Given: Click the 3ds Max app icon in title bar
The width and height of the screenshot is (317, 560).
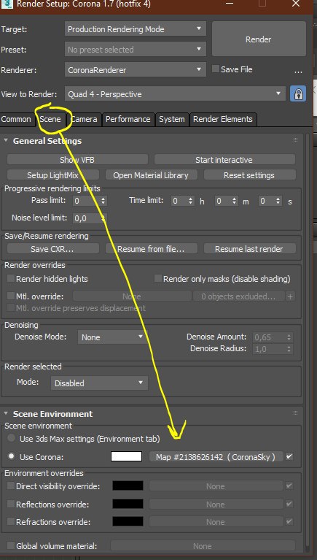Looking at the screenshot, I should (x=7, y=4).
